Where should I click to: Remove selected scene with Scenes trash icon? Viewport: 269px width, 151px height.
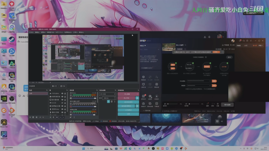pyautogui.click(x=33, y=117)
